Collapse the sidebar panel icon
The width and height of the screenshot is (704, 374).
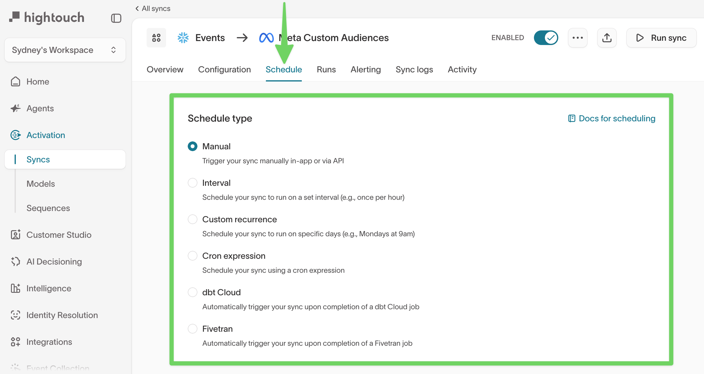(116, 18)
